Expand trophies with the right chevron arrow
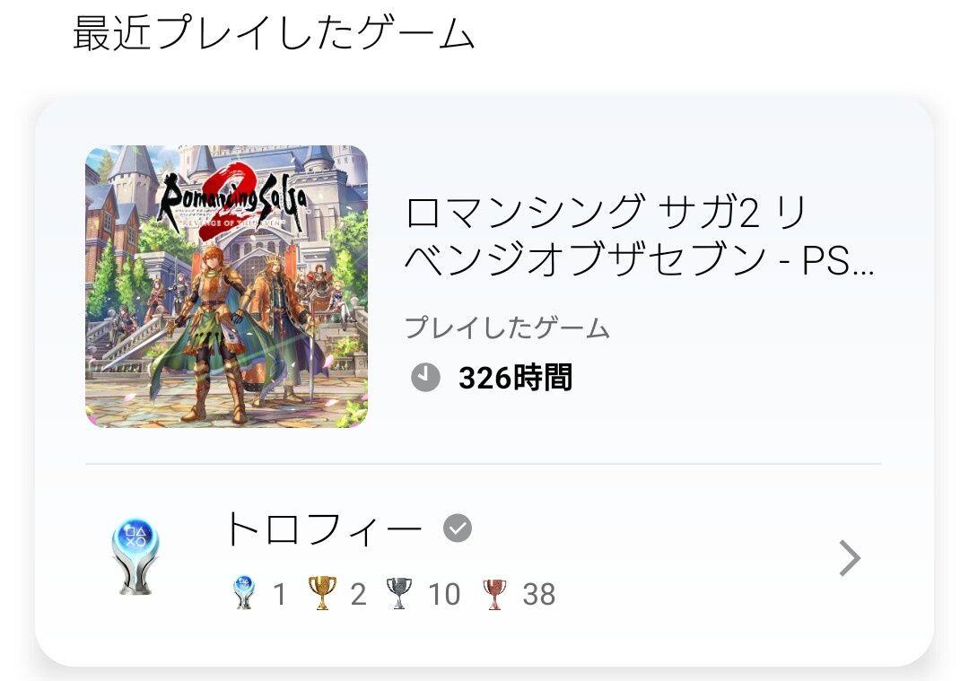Image resolution: width=969 pixels, height=681 pixels. (x=851, y=558)
